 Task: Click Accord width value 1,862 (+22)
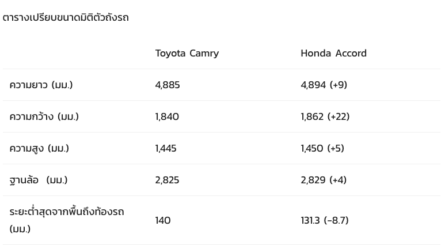[x=325, y=116]
